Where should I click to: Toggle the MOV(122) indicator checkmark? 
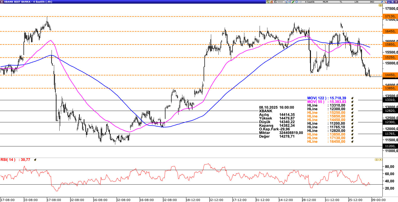click(352, 98)
